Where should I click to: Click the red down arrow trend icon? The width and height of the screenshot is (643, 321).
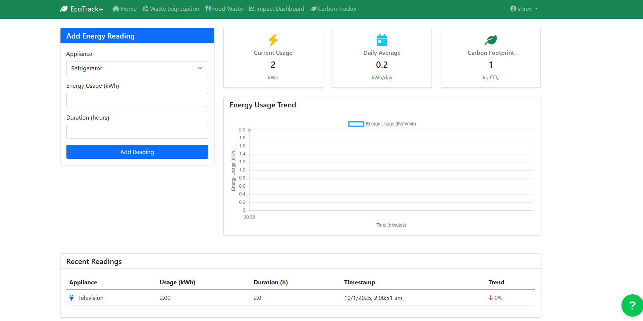(491, 298)
